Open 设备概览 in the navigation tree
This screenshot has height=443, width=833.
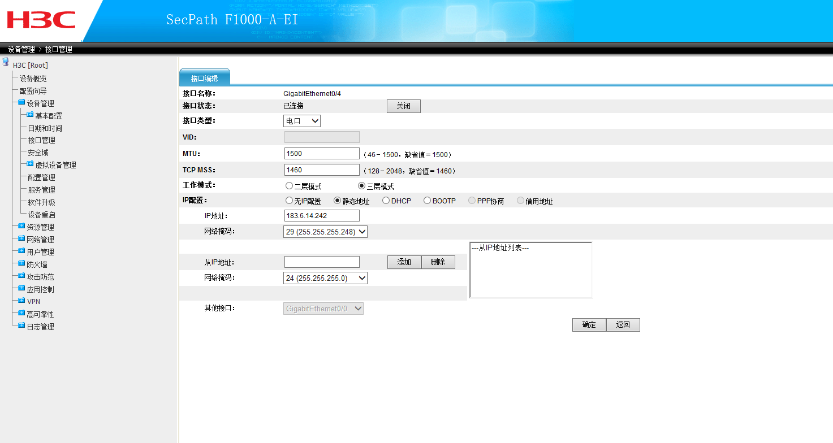coord(33,79)
